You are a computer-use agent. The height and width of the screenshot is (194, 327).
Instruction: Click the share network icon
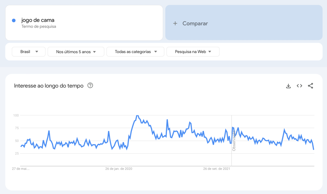[311, 86]
